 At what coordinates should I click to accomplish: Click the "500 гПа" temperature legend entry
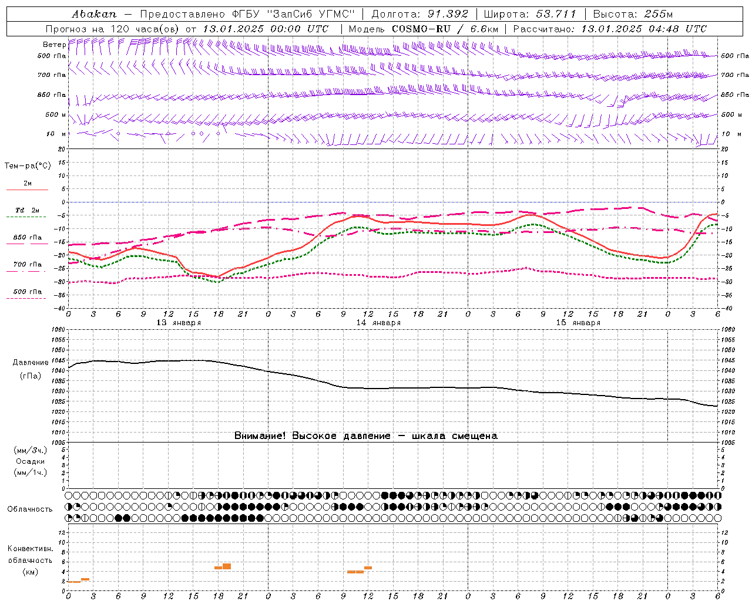(x=28, y=293)
